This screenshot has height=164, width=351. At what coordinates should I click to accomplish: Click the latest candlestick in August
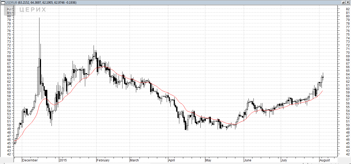[x=323, y=77]
